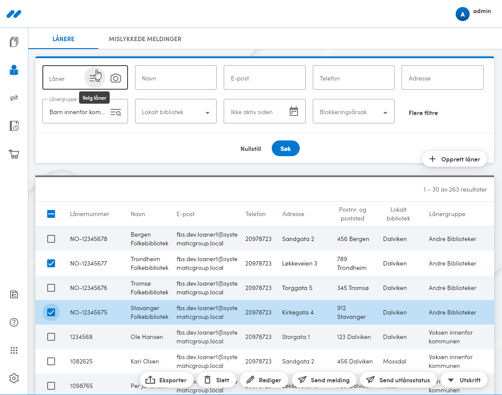Click the name Trondheim Folkebibliotek

click(149, 263)
